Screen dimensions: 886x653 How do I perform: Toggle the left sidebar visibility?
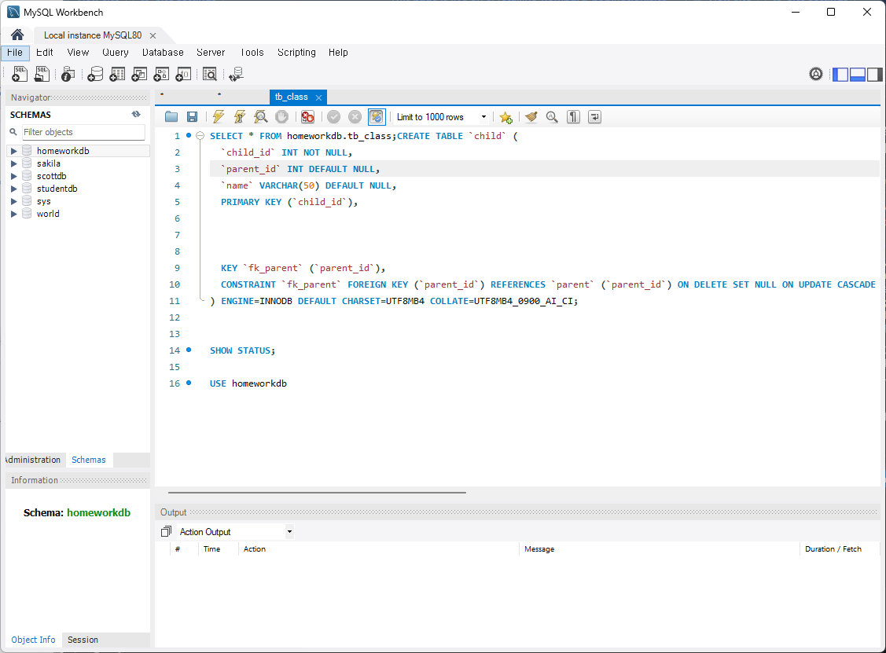click(x=841, y=74)
